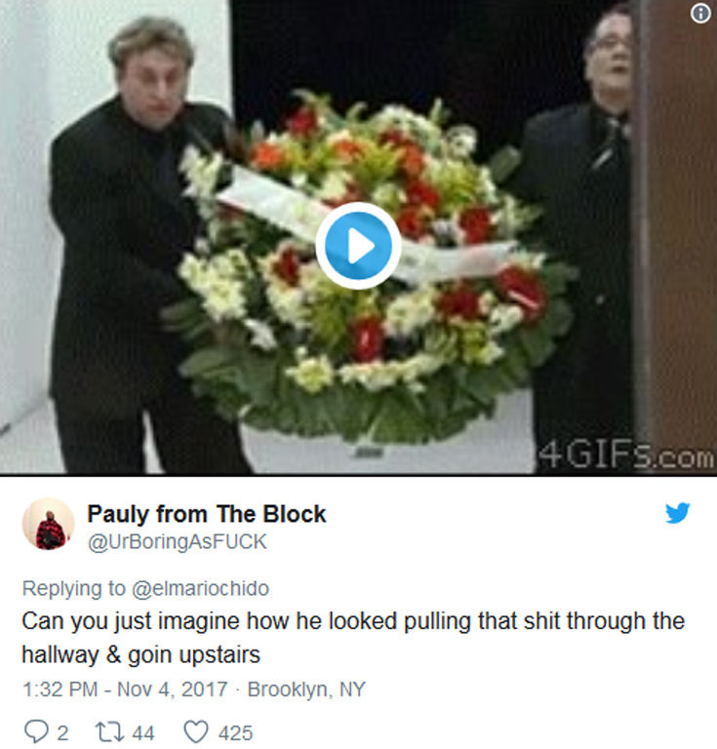
Task: Open the @elmariochido mention link
Action: coord(200,588)
